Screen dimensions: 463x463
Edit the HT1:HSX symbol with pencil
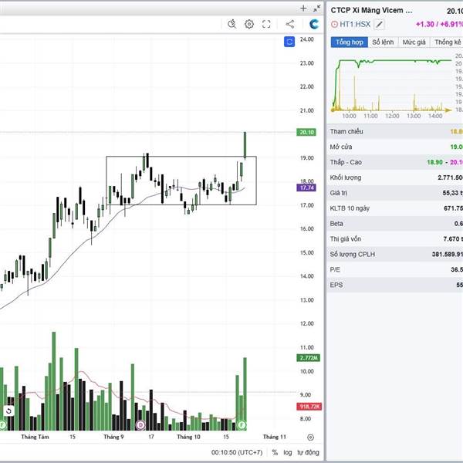point(379,25)
